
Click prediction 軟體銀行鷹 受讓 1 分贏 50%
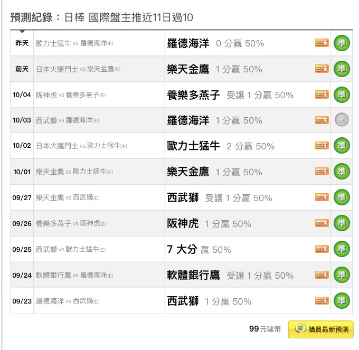tap(230, 276)
